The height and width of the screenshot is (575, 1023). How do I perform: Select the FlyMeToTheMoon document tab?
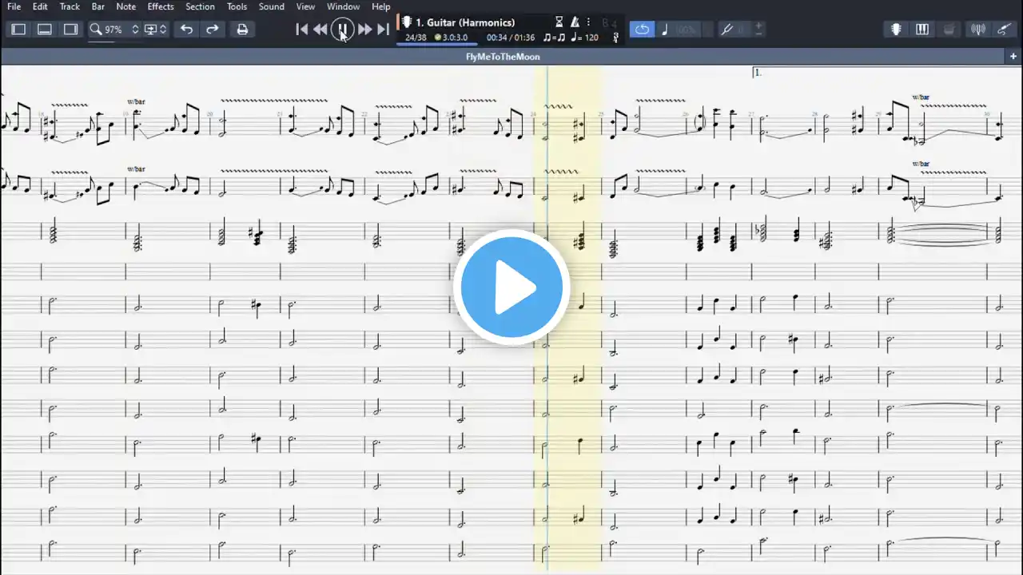click(x=503, y=57)
